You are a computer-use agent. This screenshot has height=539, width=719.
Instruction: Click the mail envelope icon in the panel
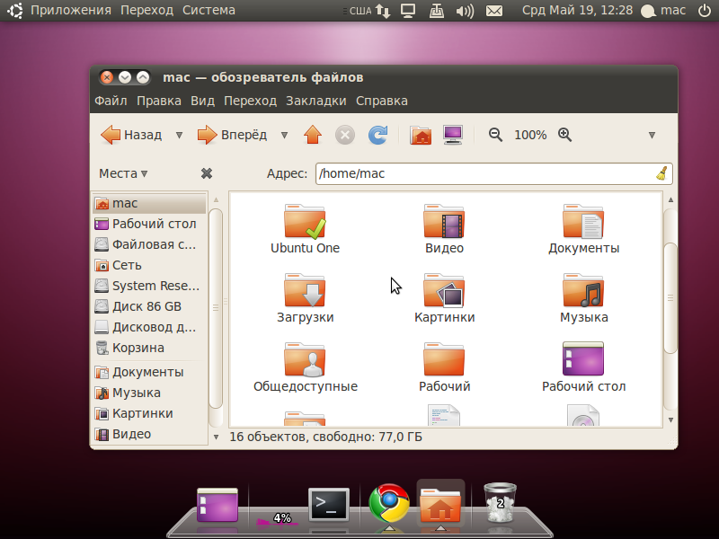[494, 11]
